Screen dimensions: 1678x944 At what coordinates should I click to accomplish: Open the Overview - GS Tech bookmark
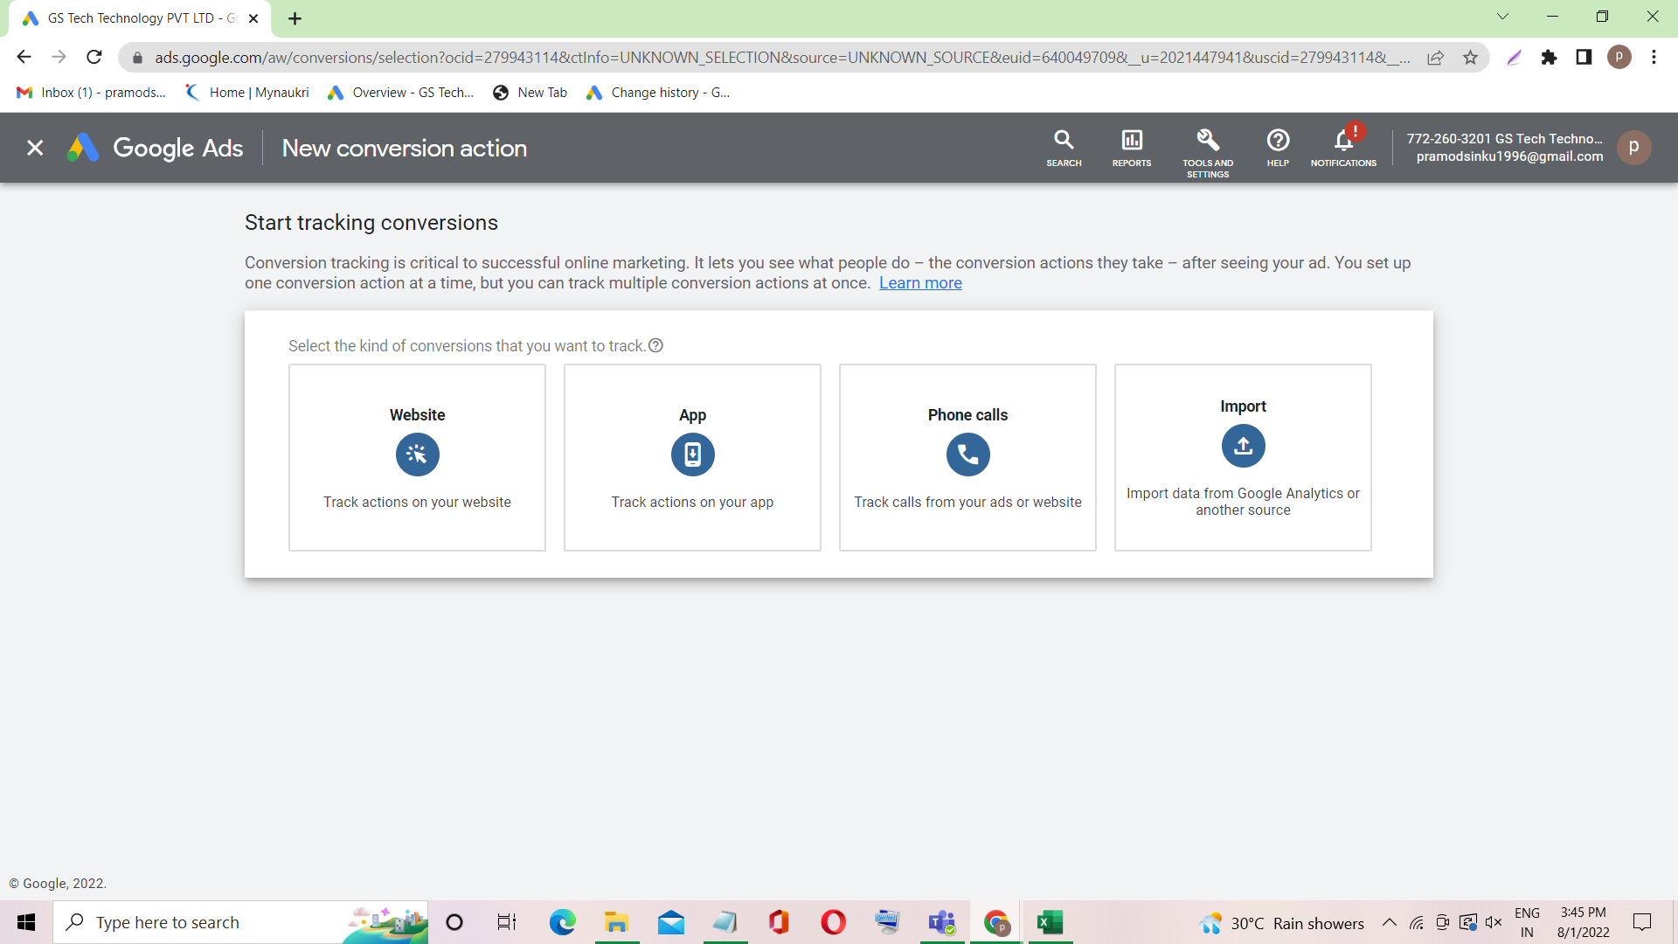pos(401,93)
